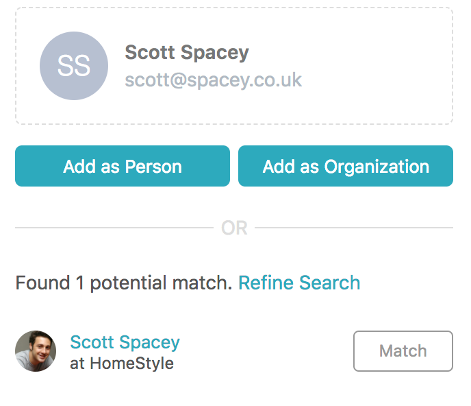Add the contact as a Person
Image resolution: width=471 pixels, height=406 pixels.
click(x=123, y=166)
